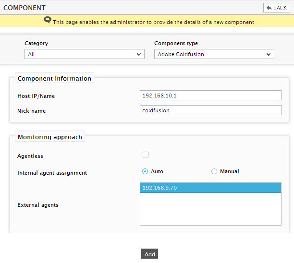Click the speech bubble info icon
This screenshot has width=294, height=263.
48,20
